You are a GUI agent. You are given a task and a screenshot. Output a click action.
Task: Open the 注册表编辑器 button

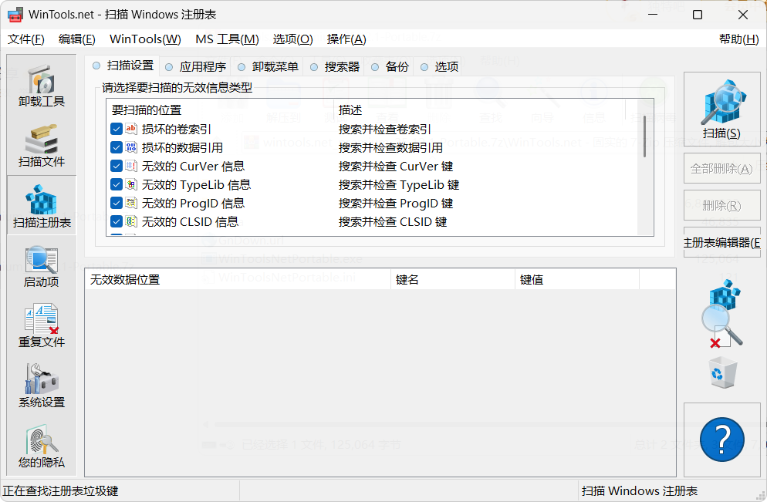721,242
